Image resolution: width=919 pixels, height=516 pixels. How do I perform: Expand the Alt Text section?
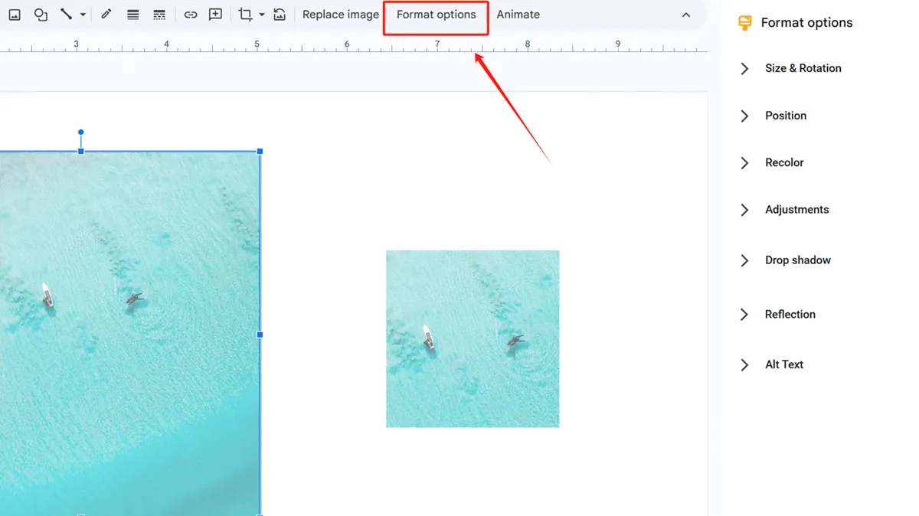783,364
